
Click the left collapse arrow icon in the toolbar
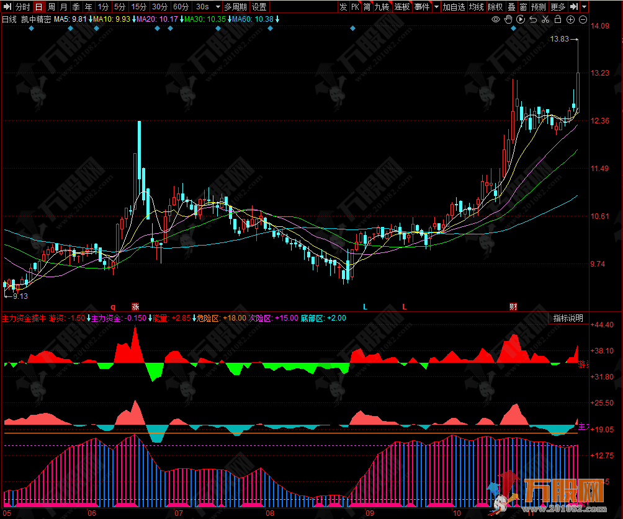(x=7, y=7)
